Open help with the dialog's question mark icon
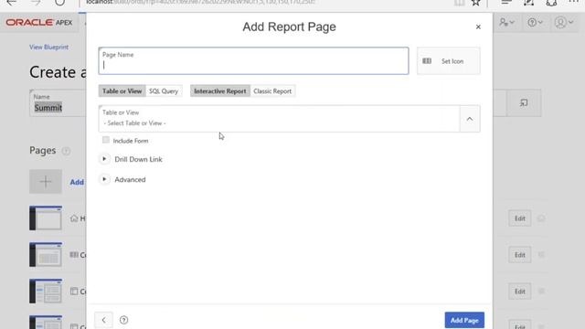585x329 pixels. pyautogui.click(x=124, y=320)
